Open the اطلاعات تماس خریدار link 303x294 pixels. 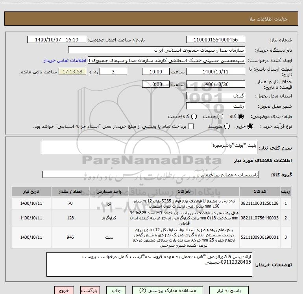click(x=65, y=60)
